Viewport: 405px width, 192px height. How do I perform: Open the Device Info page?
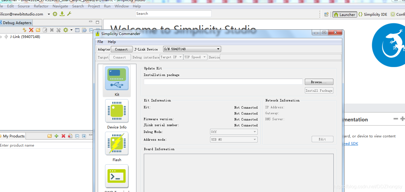pos(116,111)
